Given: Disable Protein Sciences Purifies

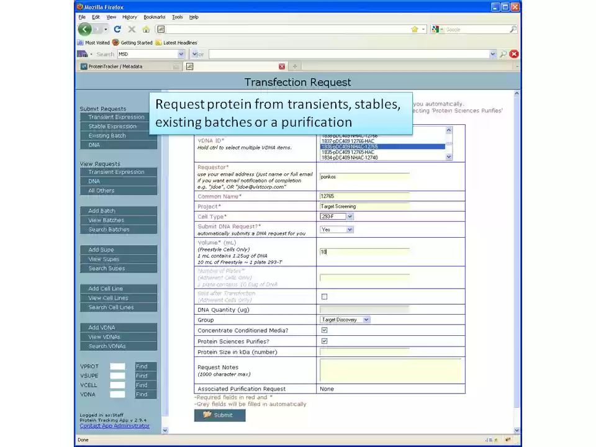Looking at the screenshot, I should coord(324,341).
